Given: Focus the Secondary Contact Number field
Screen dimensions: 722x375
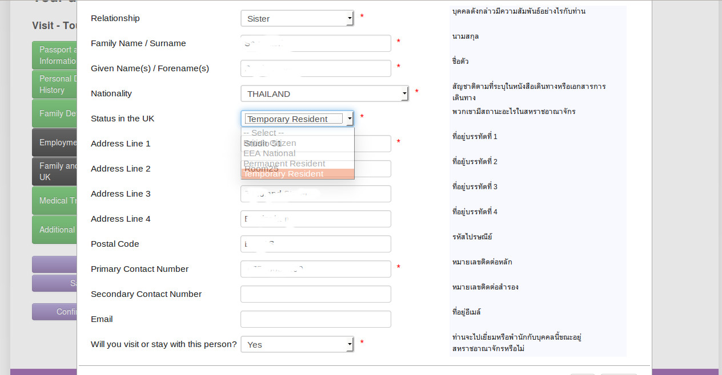Looking at the screenshot, I should [x=315, y=294].
